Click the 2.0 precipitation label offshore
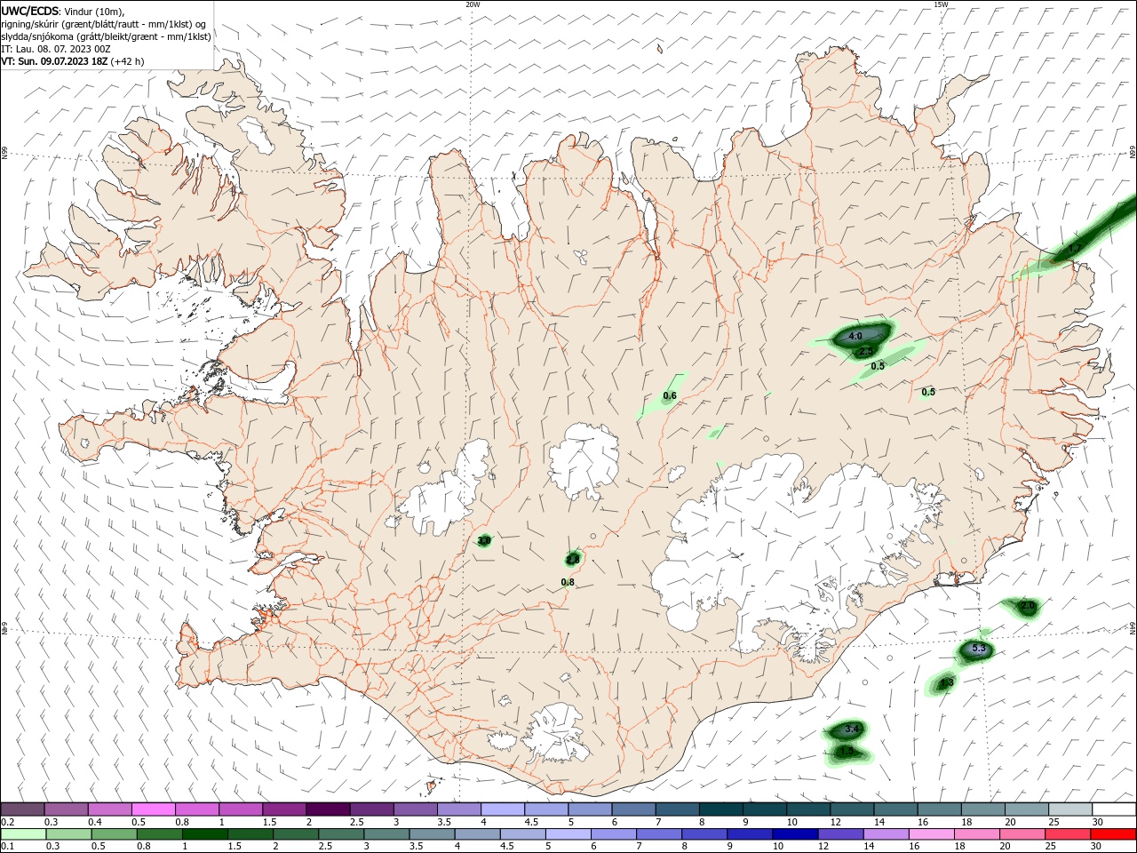Image resolution: width=1137 pixels, height=853 pixels. pyautogui.click(x=1028, y=606)
